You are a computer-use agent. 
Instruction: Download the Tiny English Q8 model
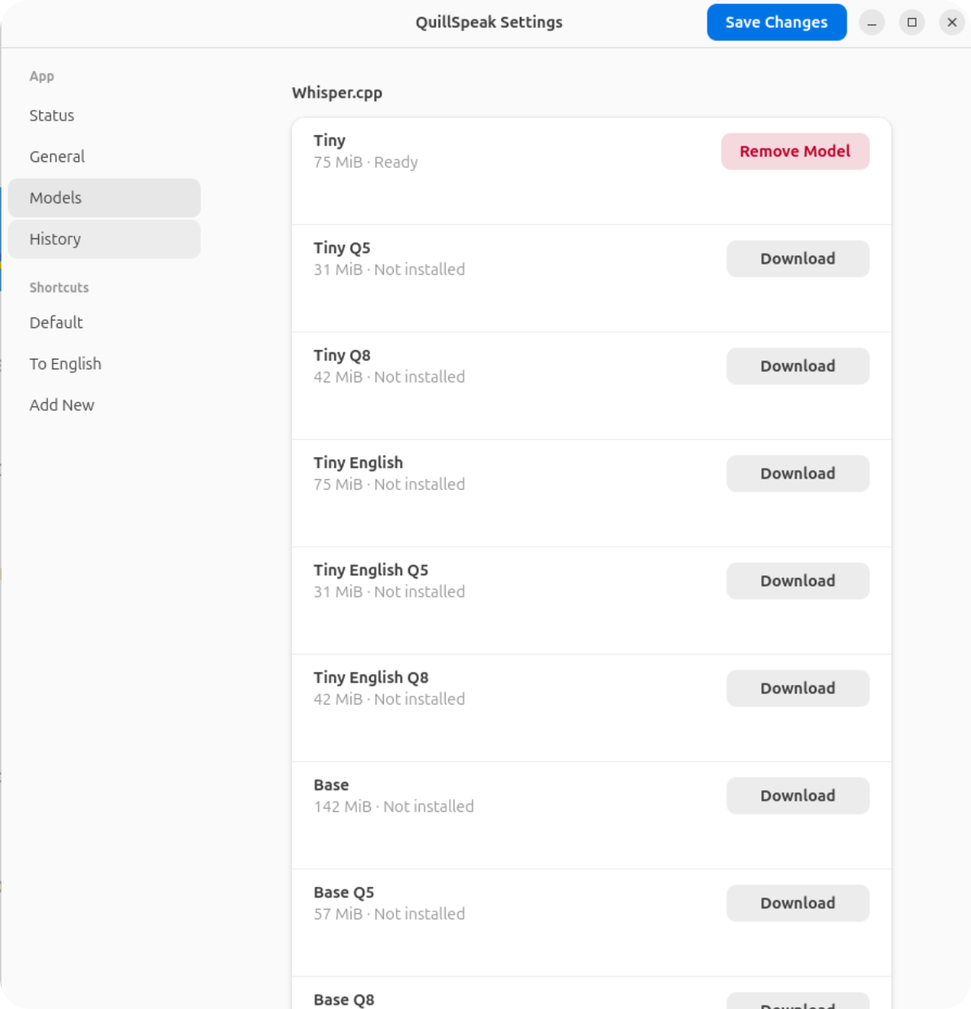[x=798, y=688]
